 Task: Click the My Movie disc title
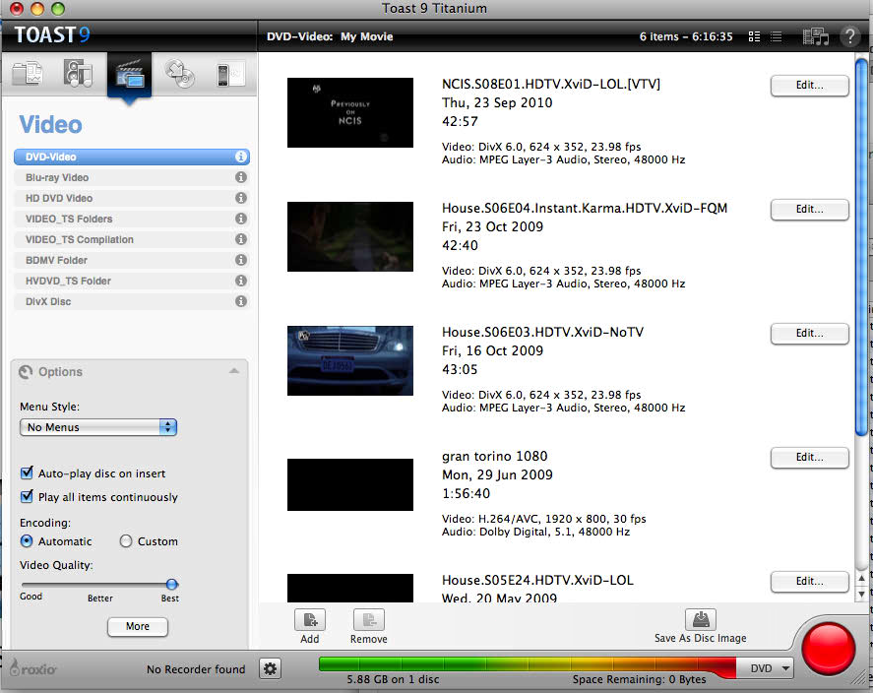367,36
